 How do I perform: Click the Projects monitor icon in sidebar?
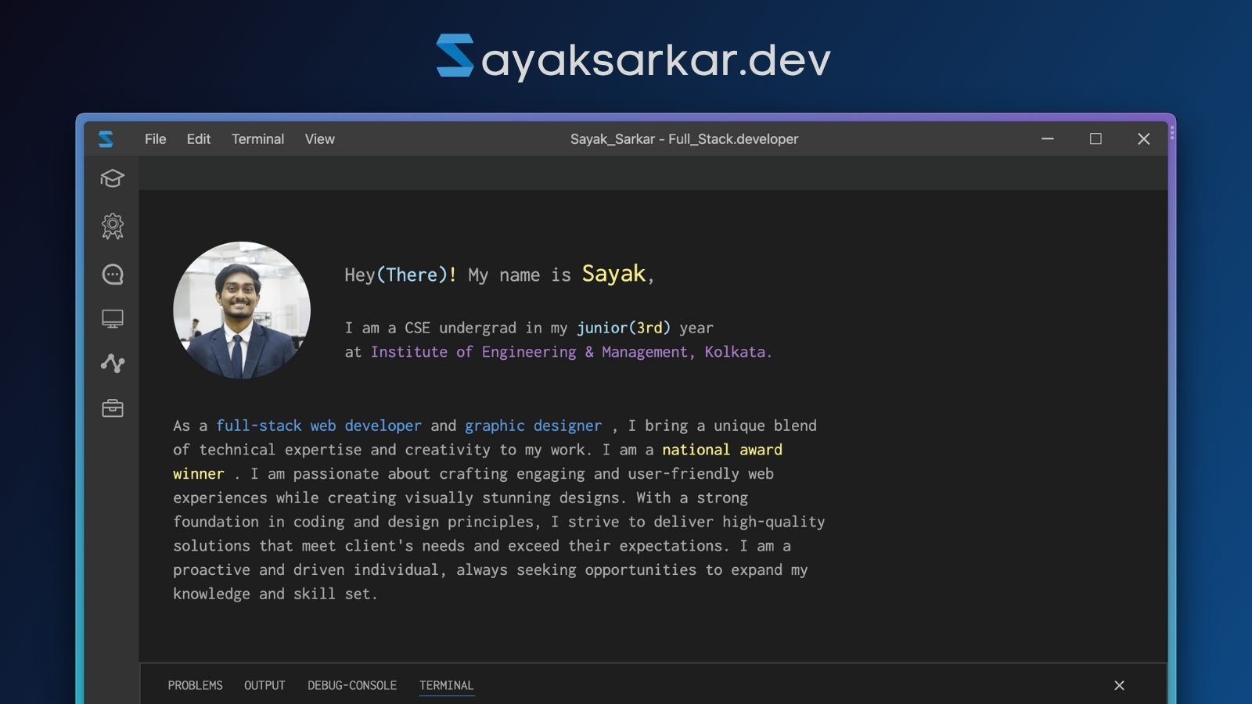tap(113, 318)
